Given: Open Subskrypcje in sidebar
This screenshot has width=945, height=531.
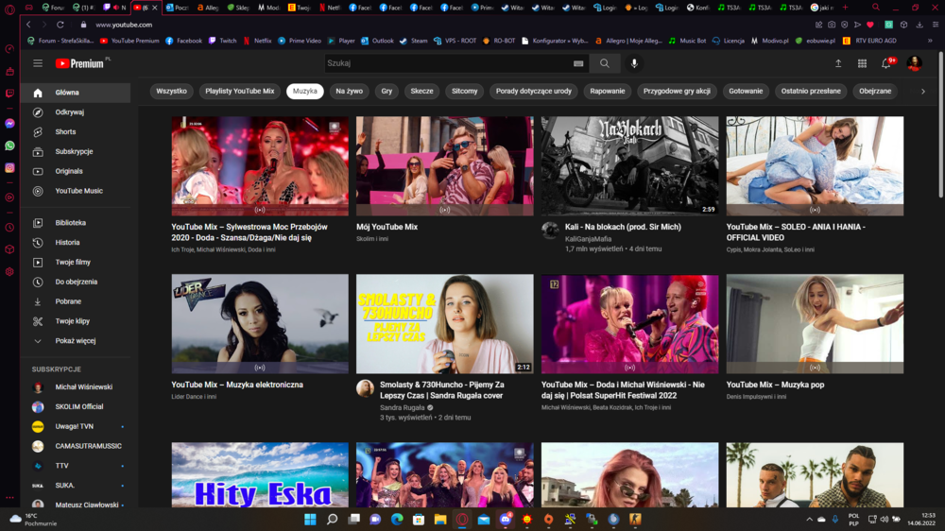Looking at the screenshot, I should tap(76, 151).
